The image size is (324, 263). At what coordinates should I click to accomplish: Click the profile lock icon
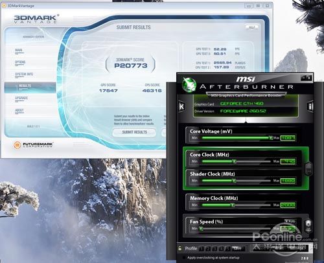pyautogui.click(x=180, y=248)
